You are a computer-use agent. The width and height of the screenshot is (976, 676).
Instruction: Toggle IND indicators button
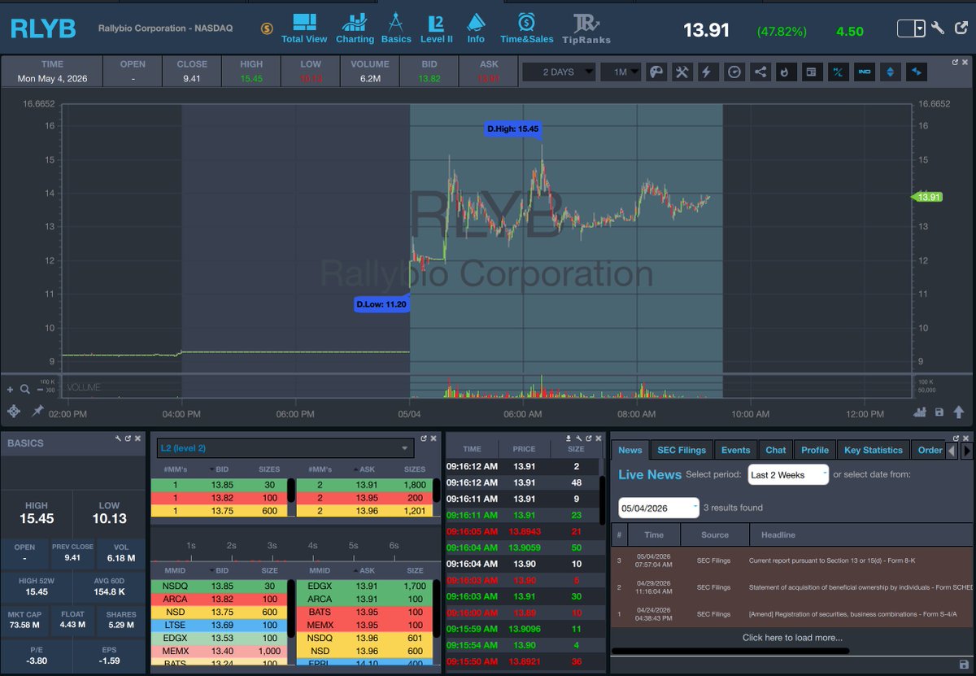click(864, 72)
